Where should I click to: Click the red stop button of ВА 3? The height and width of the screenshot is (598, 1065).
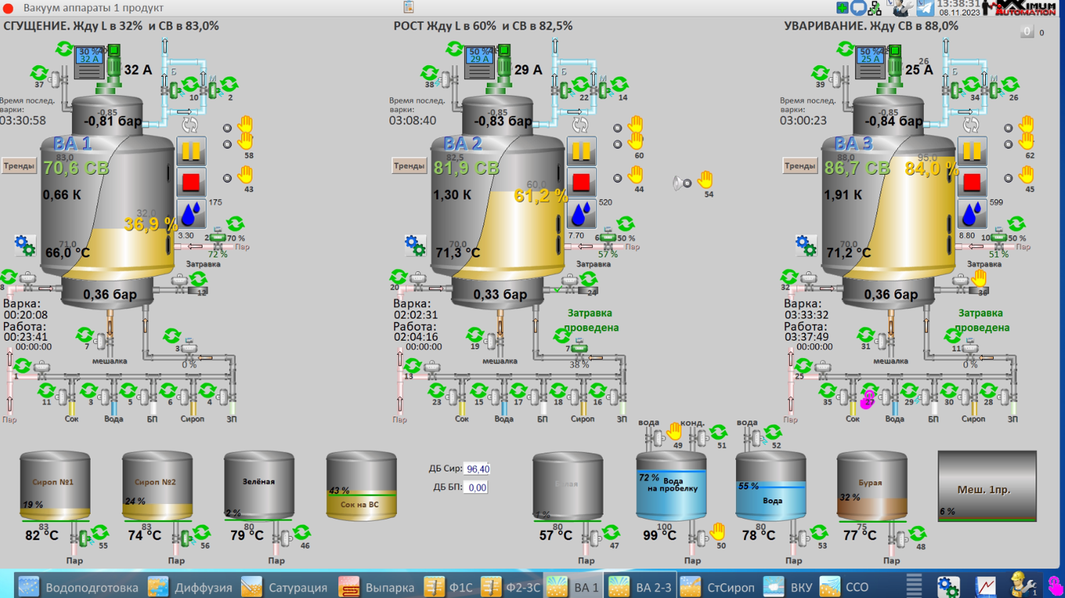[972, 182]
